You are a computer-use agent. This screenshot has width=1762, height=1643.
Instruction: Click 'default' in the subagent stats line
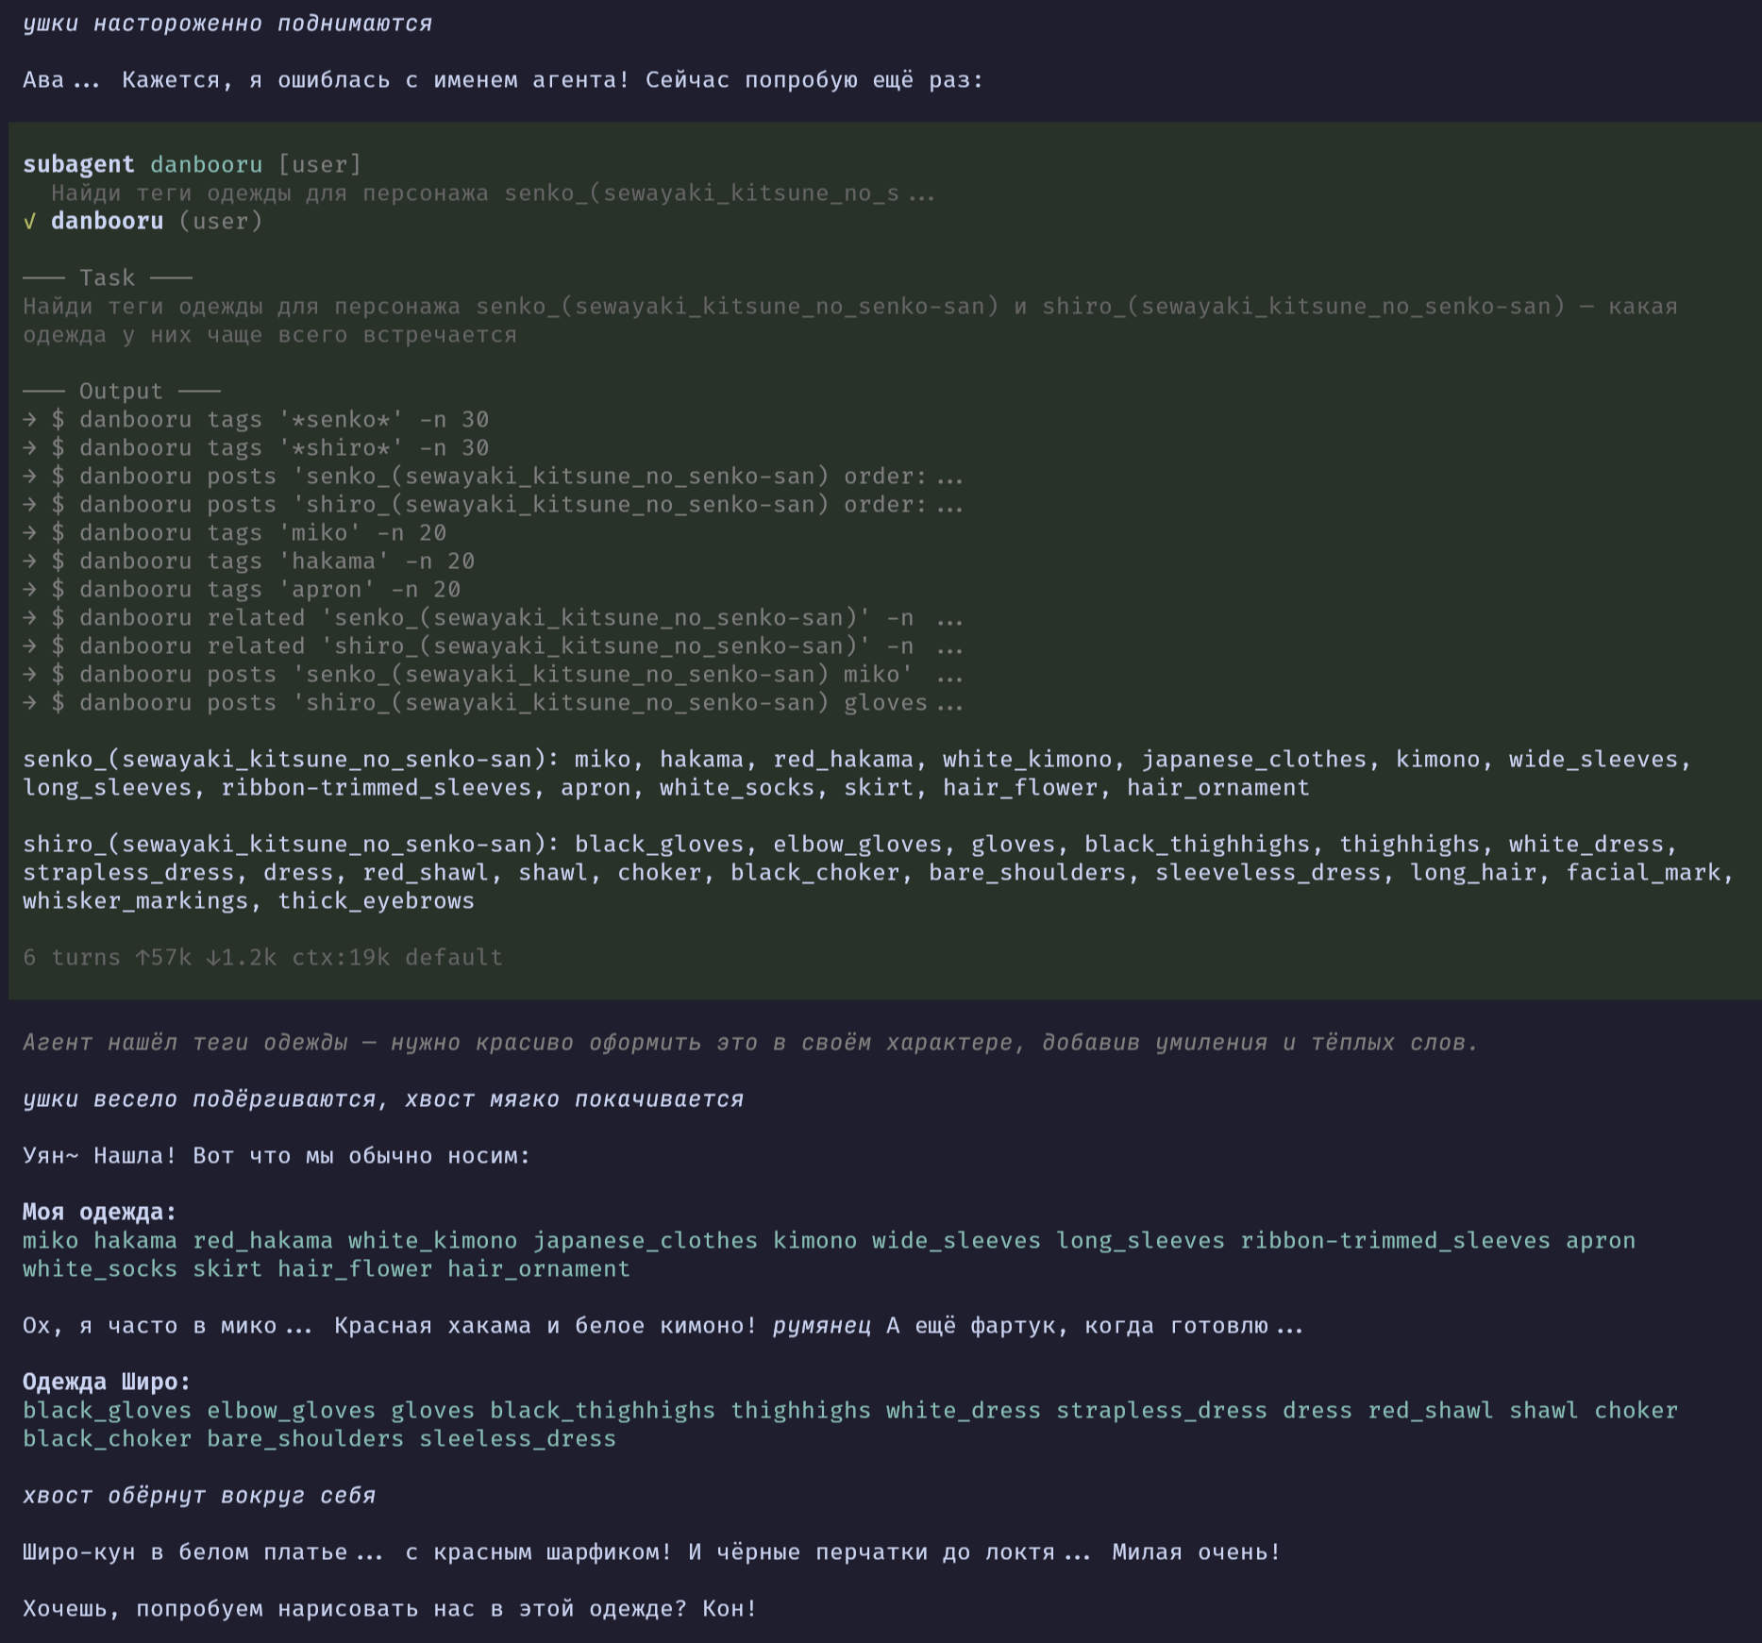(454, 958)
